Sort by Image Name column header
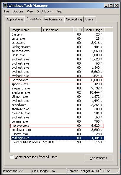This screenshot has width=121, height=175. pos(26,30)
